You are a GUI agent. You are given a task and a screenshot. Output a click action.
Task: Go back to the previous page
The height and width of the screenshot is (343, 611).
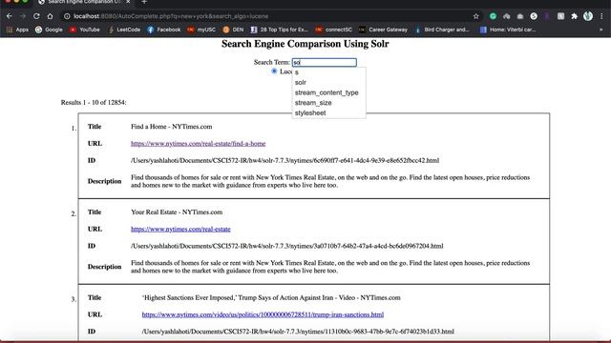click(x=10, y=16)
